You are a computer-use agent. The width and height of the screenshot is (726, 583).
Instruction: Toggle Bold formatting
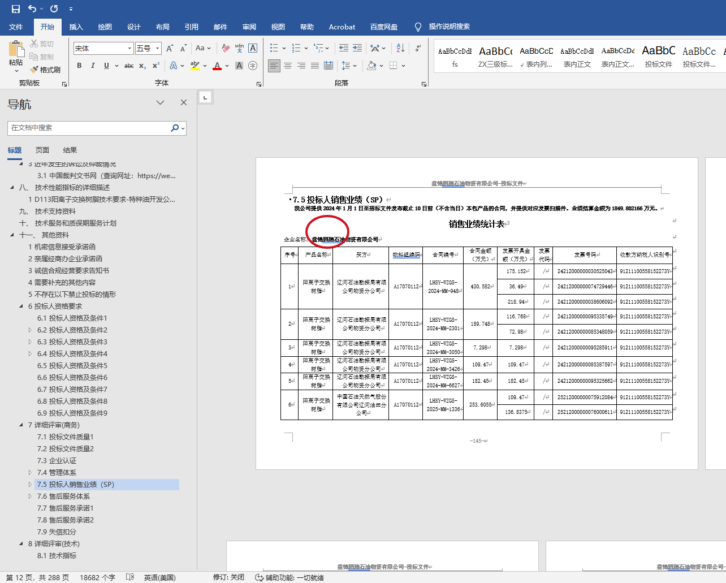79,66
